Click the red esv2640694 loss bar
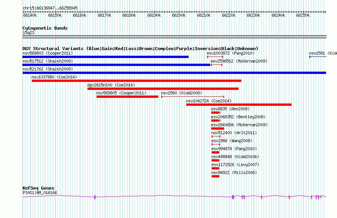This screenshot has width=337, height=218. pos(218,129)
